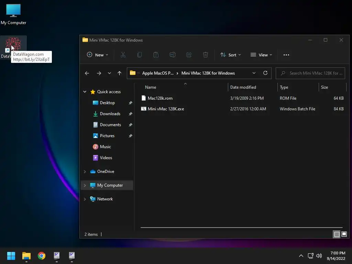Click the horizontal scrollbar in file list

pyautogui.click(x=242, y=228)
